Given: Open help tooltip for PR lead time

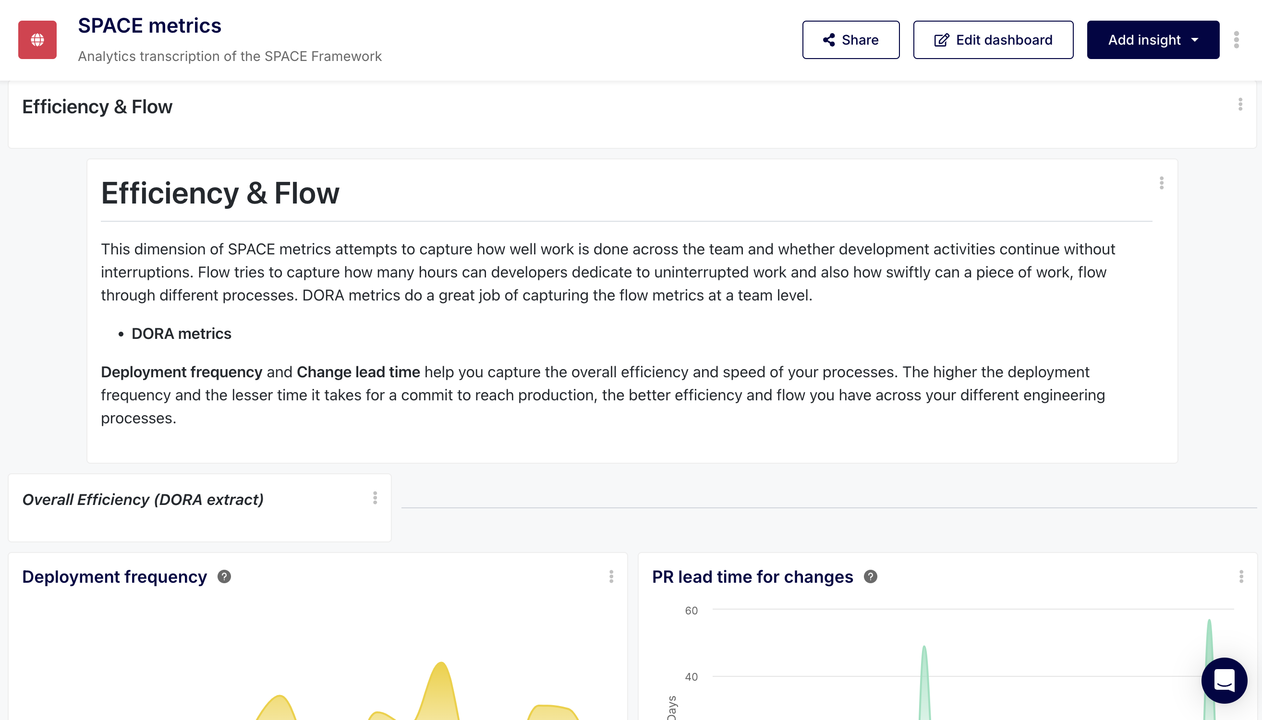Looking at the screenshot, I should coord(871,576).
